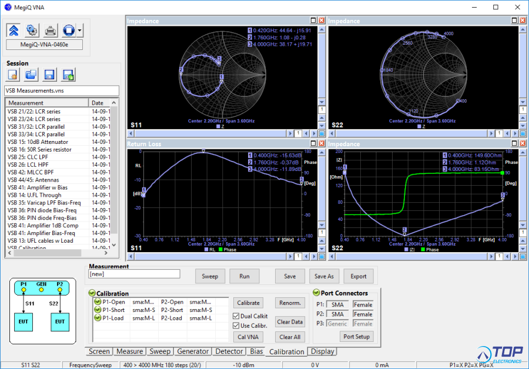Switch to the Generator tab
The height and width of the screenshot is (369, 529).
point(193,351)
